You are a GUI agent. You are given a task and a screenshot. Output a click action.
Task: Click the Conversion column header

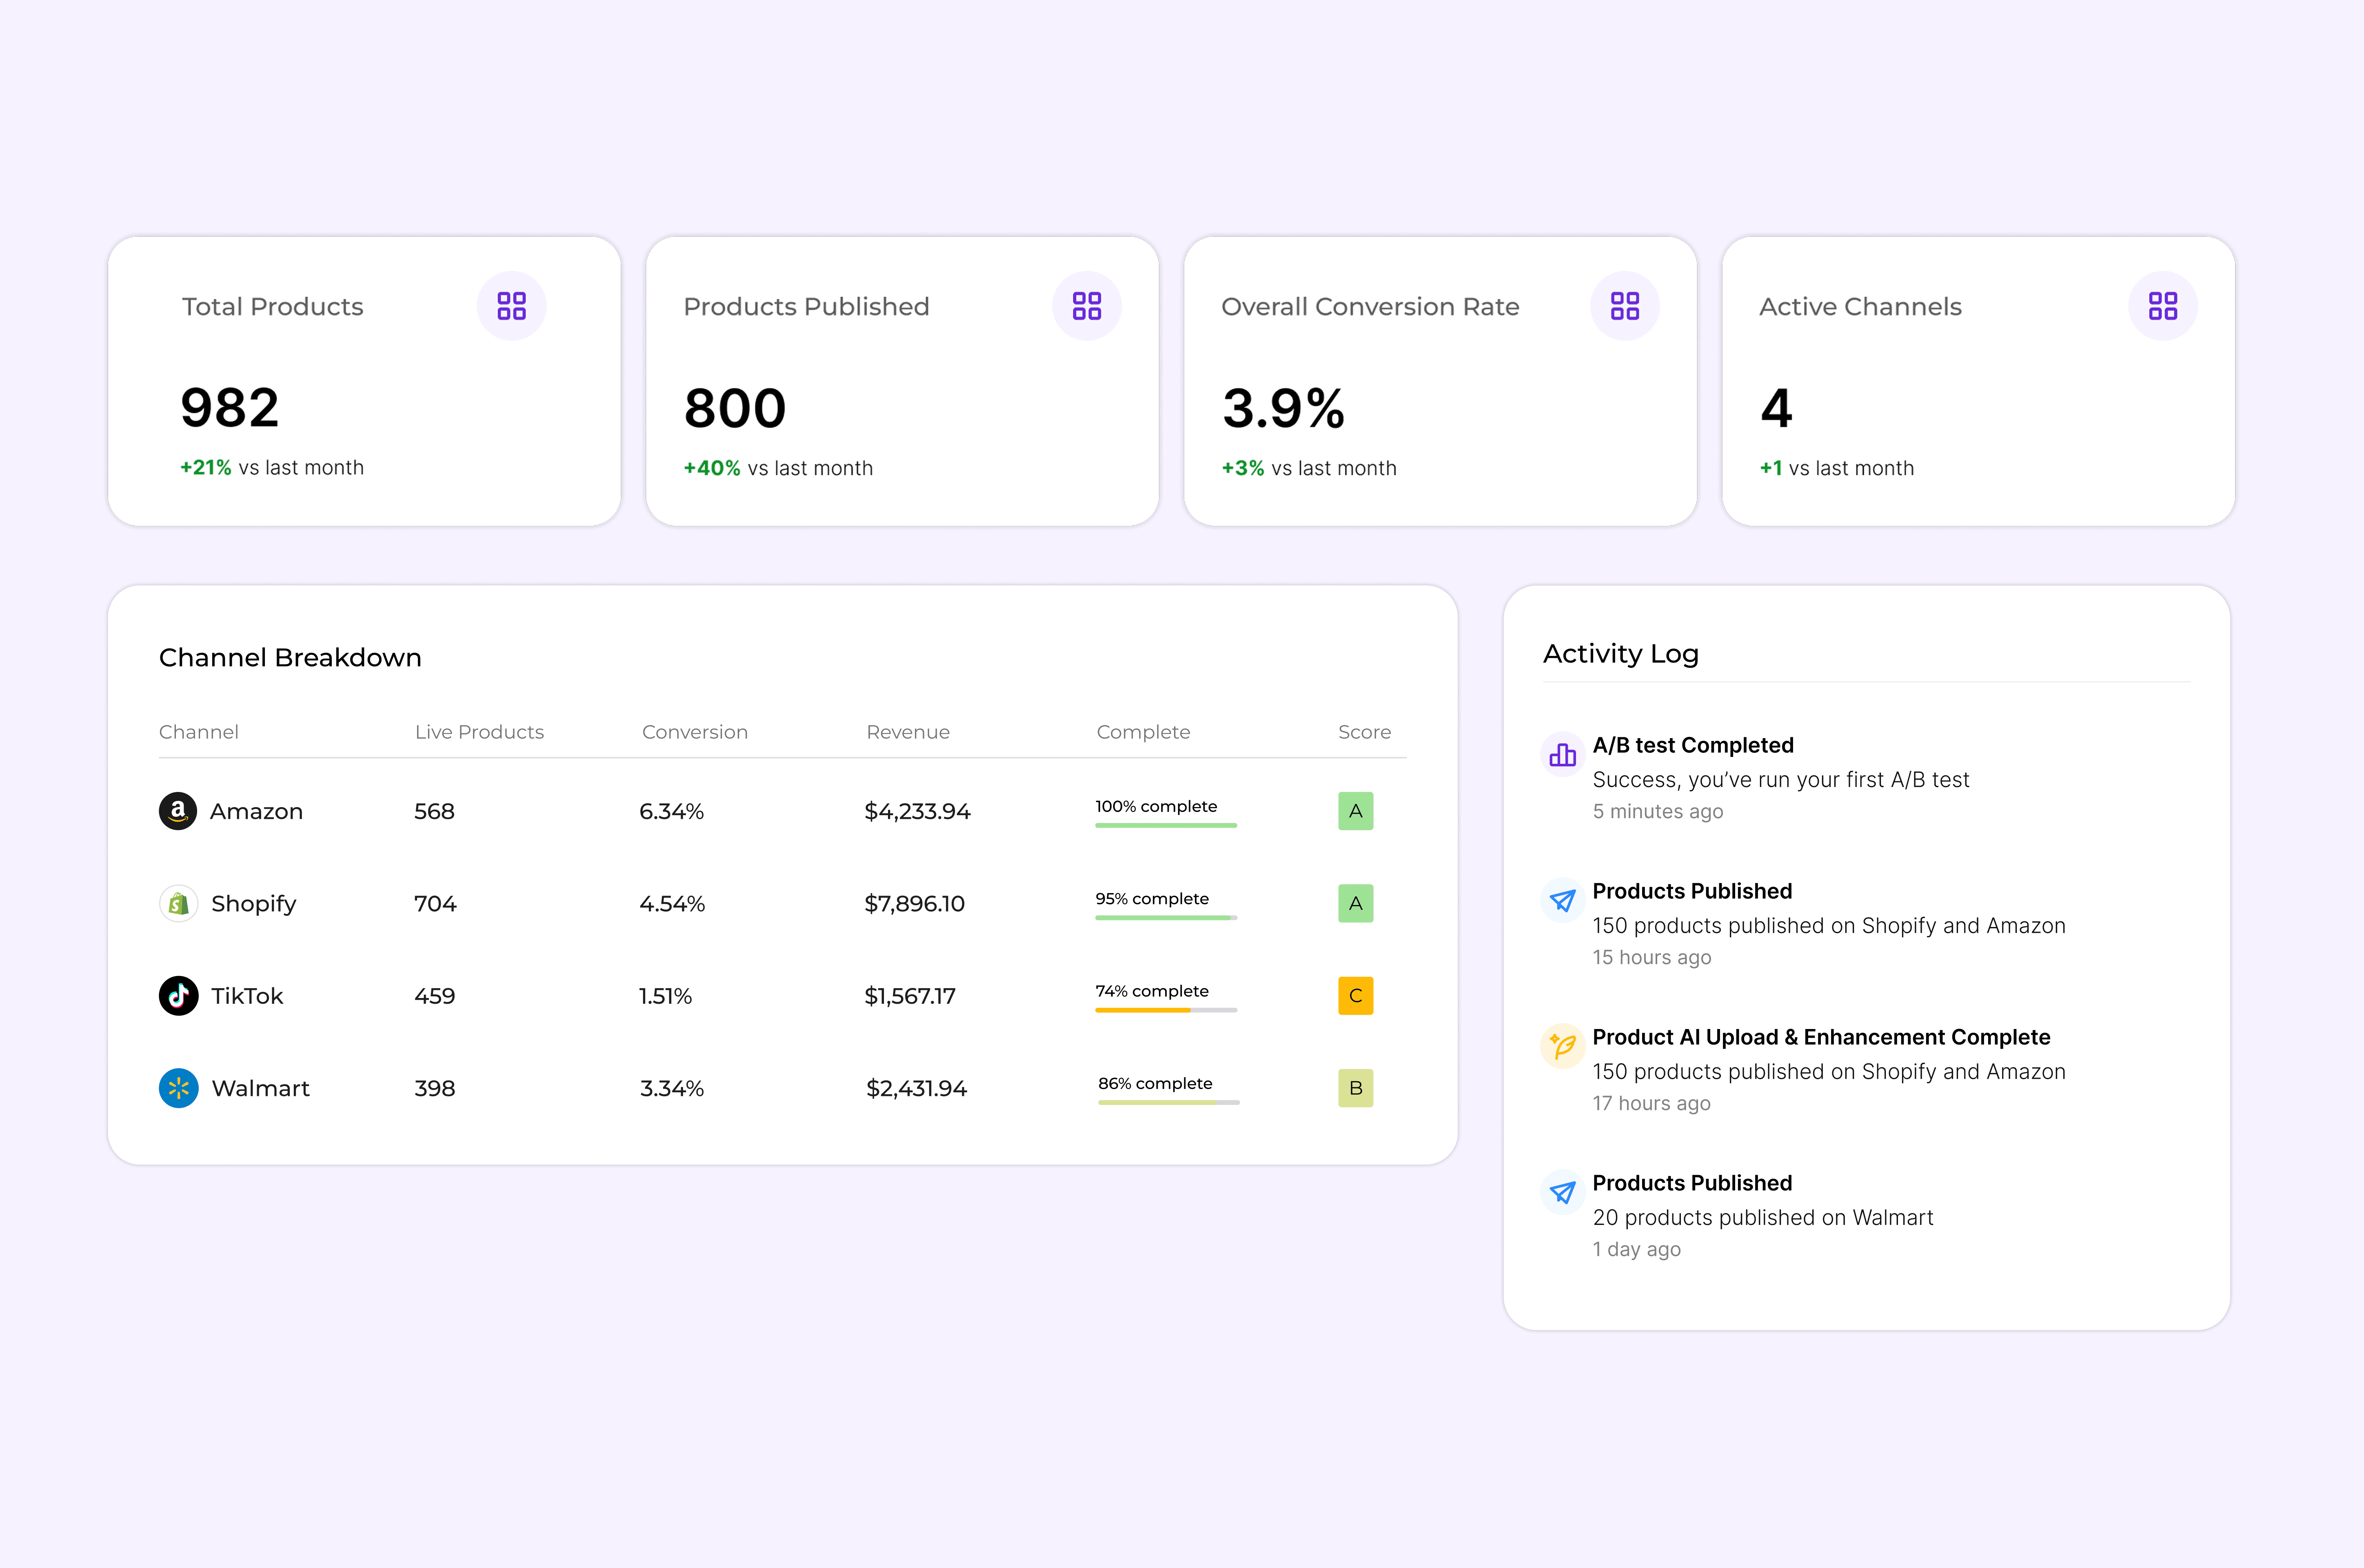click(695, 732)
